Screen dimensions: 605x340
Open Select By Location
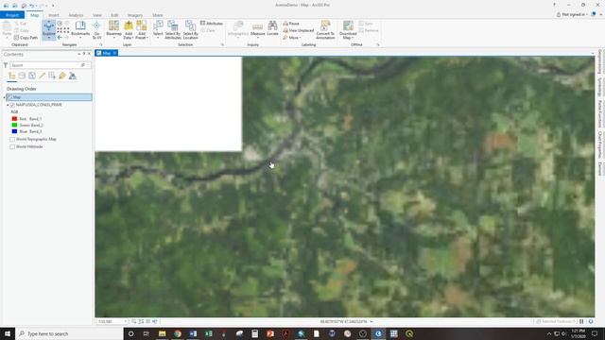(190, 29)
